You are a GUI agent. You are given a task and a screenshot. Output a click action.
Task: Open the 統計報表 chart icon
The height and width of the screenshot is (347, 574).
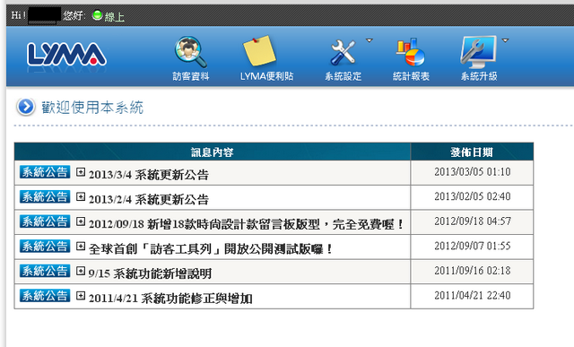pyautogui.click(x=411, y=52)
